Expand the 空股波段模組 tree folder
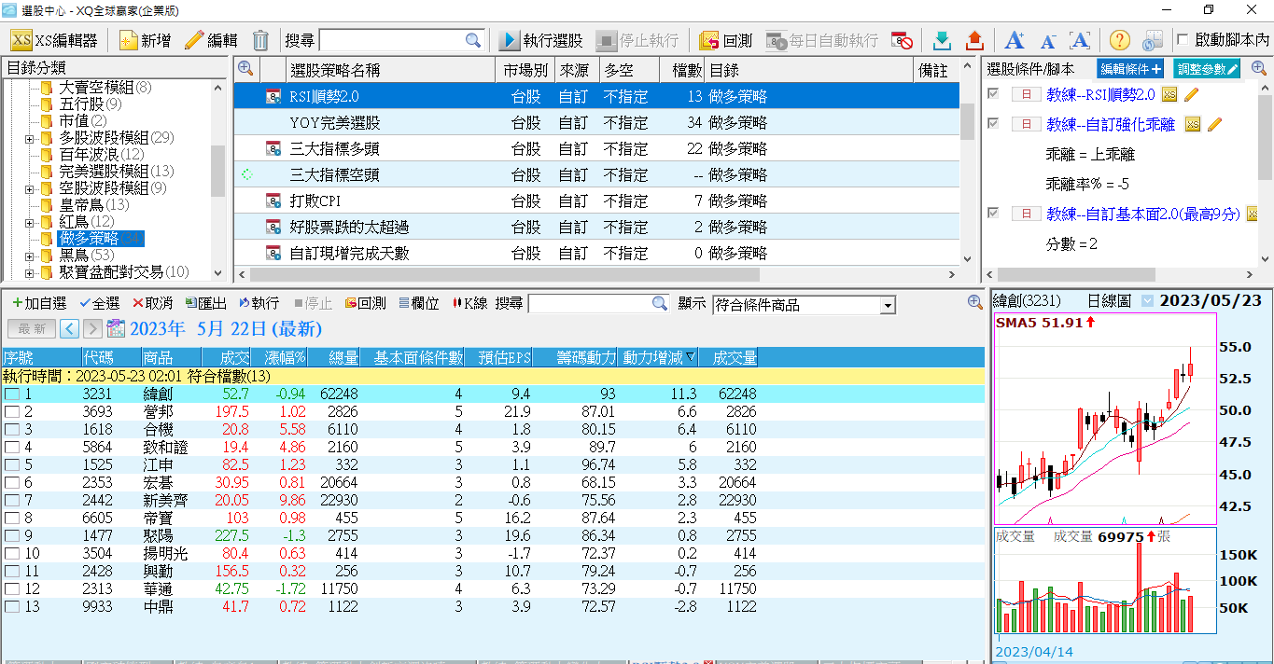The image size is (1274, 664). point(30,188)
